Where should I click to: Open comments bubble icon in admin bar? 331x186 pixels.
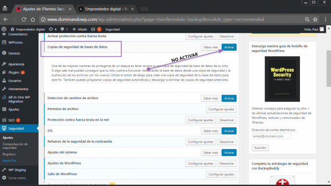point(64,29)
